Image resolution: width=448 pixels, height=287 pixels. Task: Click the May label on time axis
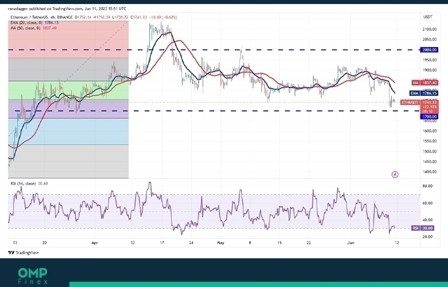click(x=221, y=243)
